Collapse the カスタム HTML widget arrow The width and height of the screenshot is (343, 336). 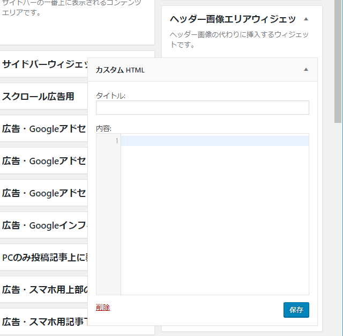[x=306, y=70]
